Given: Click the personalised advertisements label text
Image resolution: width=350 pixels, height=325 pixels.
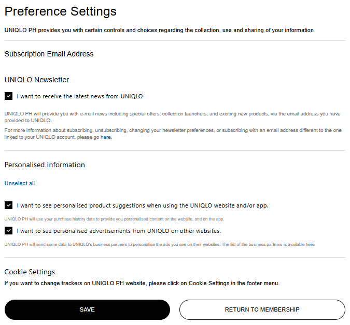Looking at the screenshot, I should click(x=119, y=231).
